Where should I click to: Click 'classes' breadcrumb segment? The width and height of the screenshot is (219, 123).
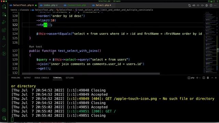click(24, 10)
